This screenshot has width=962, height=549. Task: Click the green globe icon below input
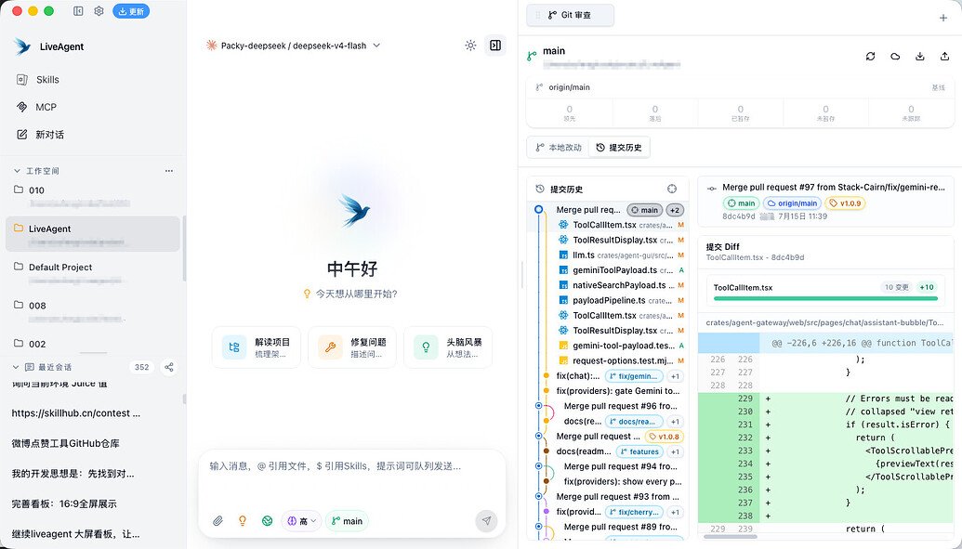click(x=267, y=521)
